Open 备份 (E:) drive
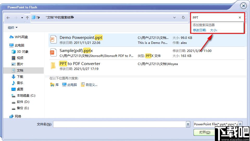Viewport: 250px width, 141px height. click(x=23, y=108)
